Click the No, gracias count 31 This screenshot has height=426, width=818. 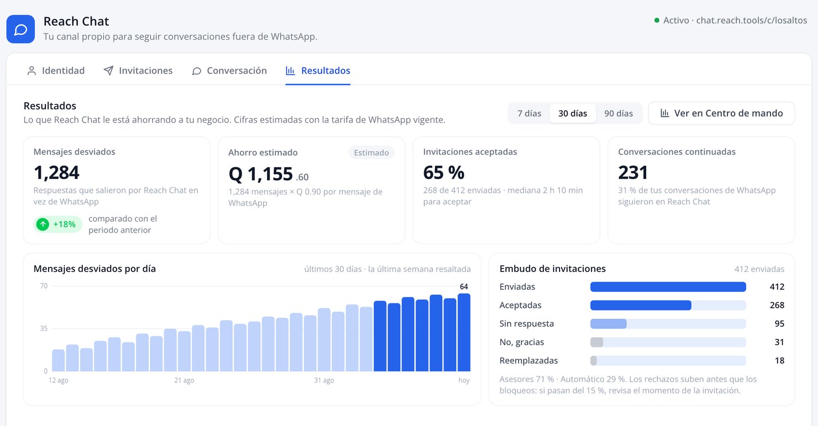point(779,342)
